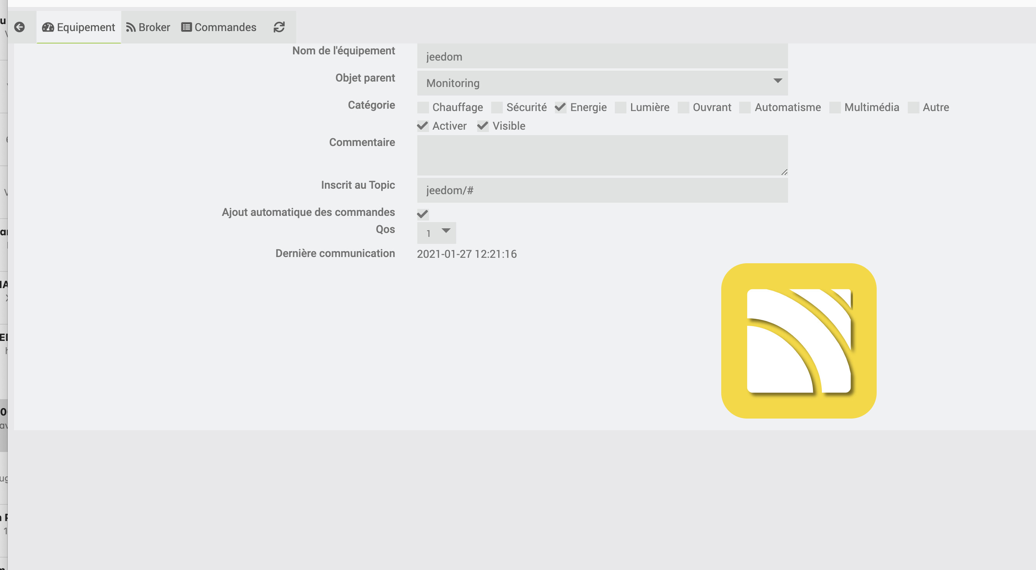Switch to the Commandes tab

(219, 27)
